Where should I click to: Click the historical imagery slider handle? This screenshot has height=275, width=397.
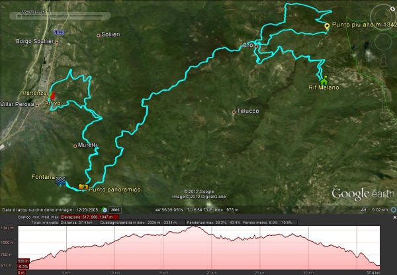19,17
